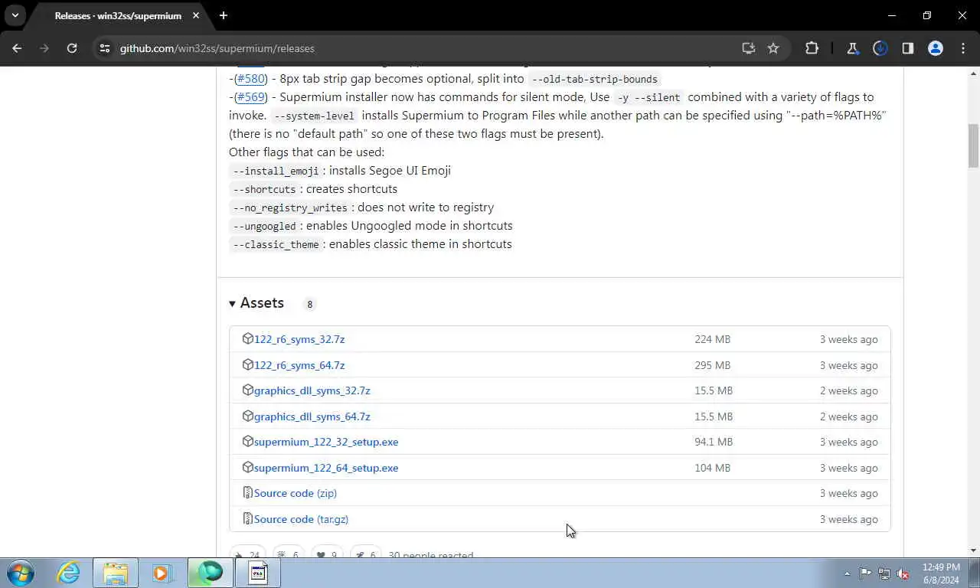This screenshot has height=588, width=980.
Task: Click file icon beside Source code (tar.gz)
Action: pos(247,518)
